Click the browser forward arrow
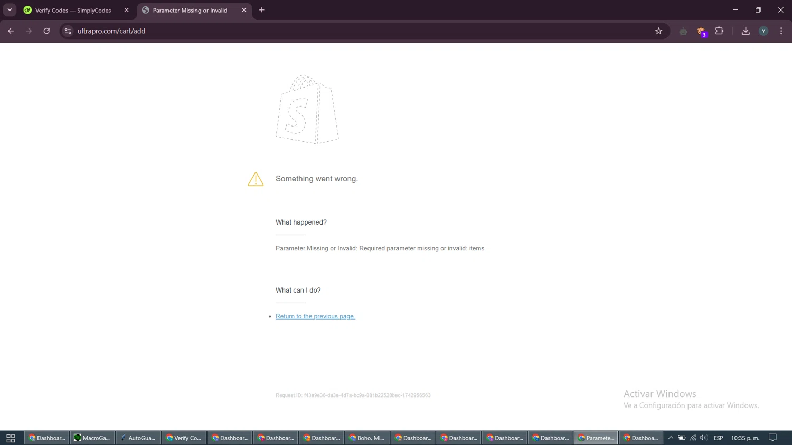This screenshot has width=792, height=445. coord(29,31)
